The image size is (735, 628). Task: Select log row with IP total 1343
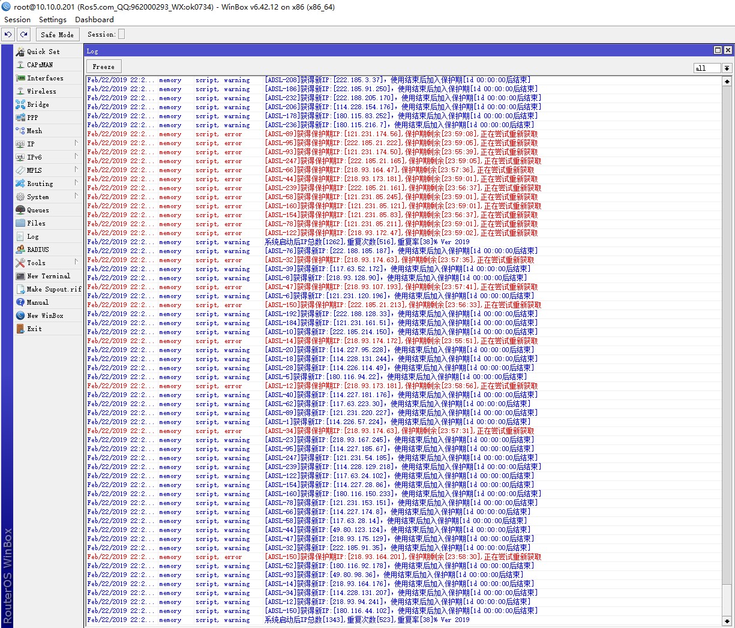[404, 620]
